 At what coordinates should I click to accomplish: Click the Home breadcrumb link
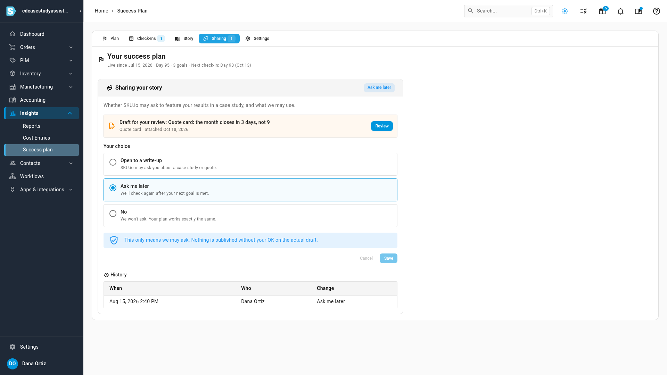(101, 11)
